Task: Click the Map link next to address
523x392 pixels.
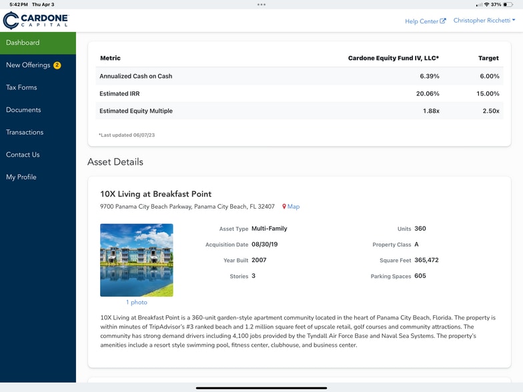Action: 294,207
